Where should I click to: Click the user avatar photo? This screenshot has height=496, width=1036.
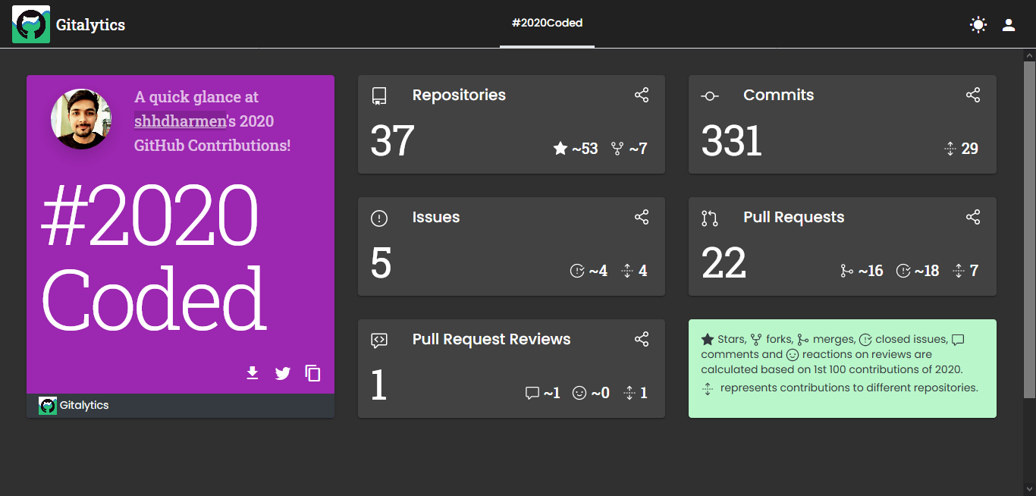pyautogui.click(x=81, y=119)
